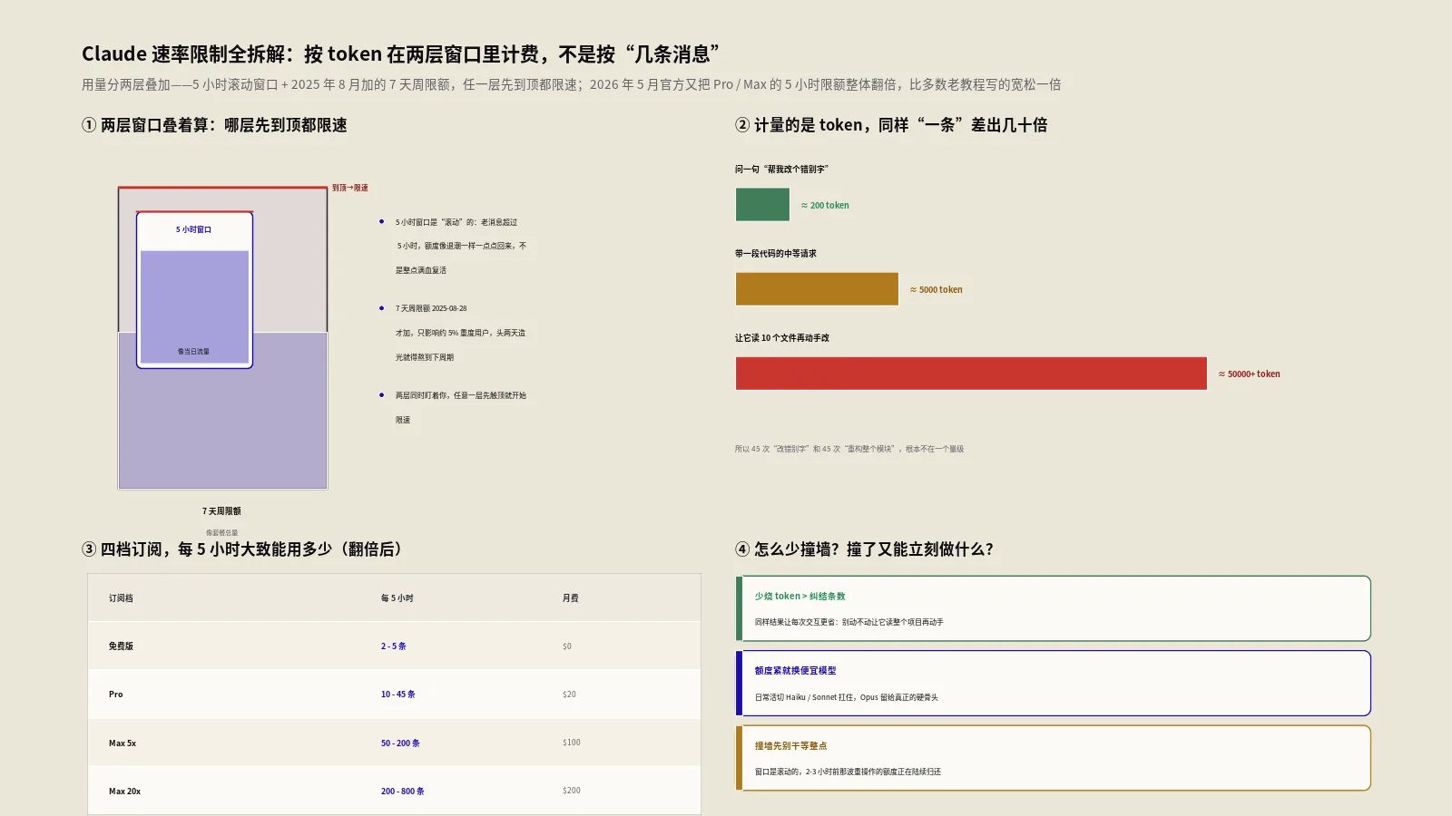Click the 10 - 45 条 cell

[397, 695]
